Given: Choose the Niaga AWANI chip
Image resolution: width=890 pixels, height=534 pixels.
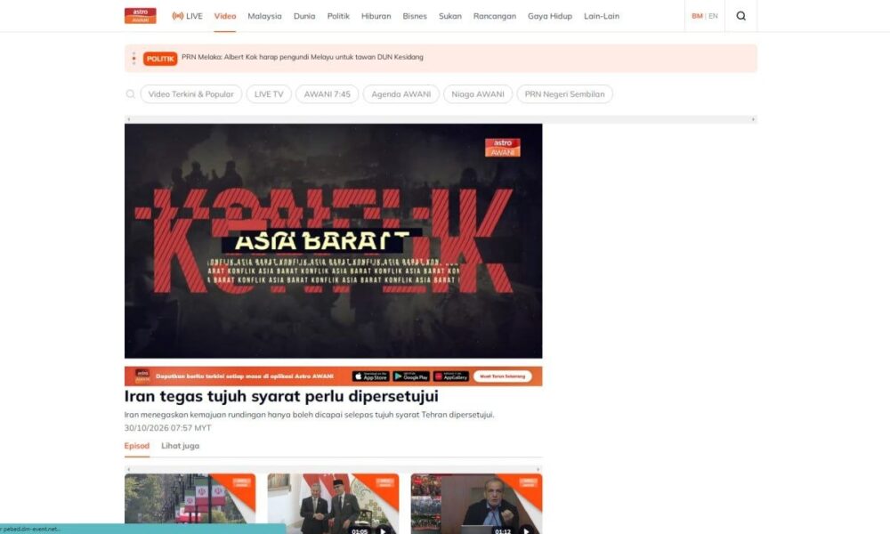Looking at the screenshot, I should (x=478, y=94).
